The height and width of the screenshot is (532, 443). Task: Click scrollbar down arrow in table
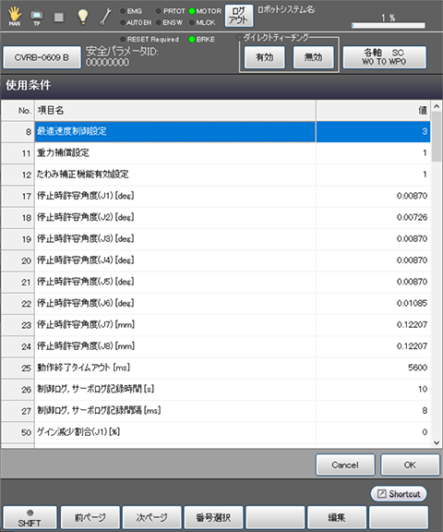(x=437, y=442)
